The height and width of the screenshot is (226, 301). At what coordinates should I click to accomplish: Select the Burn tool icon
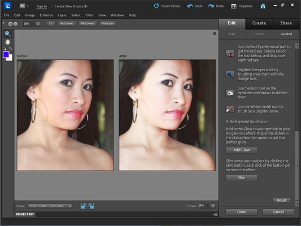(x=230, y=93)
